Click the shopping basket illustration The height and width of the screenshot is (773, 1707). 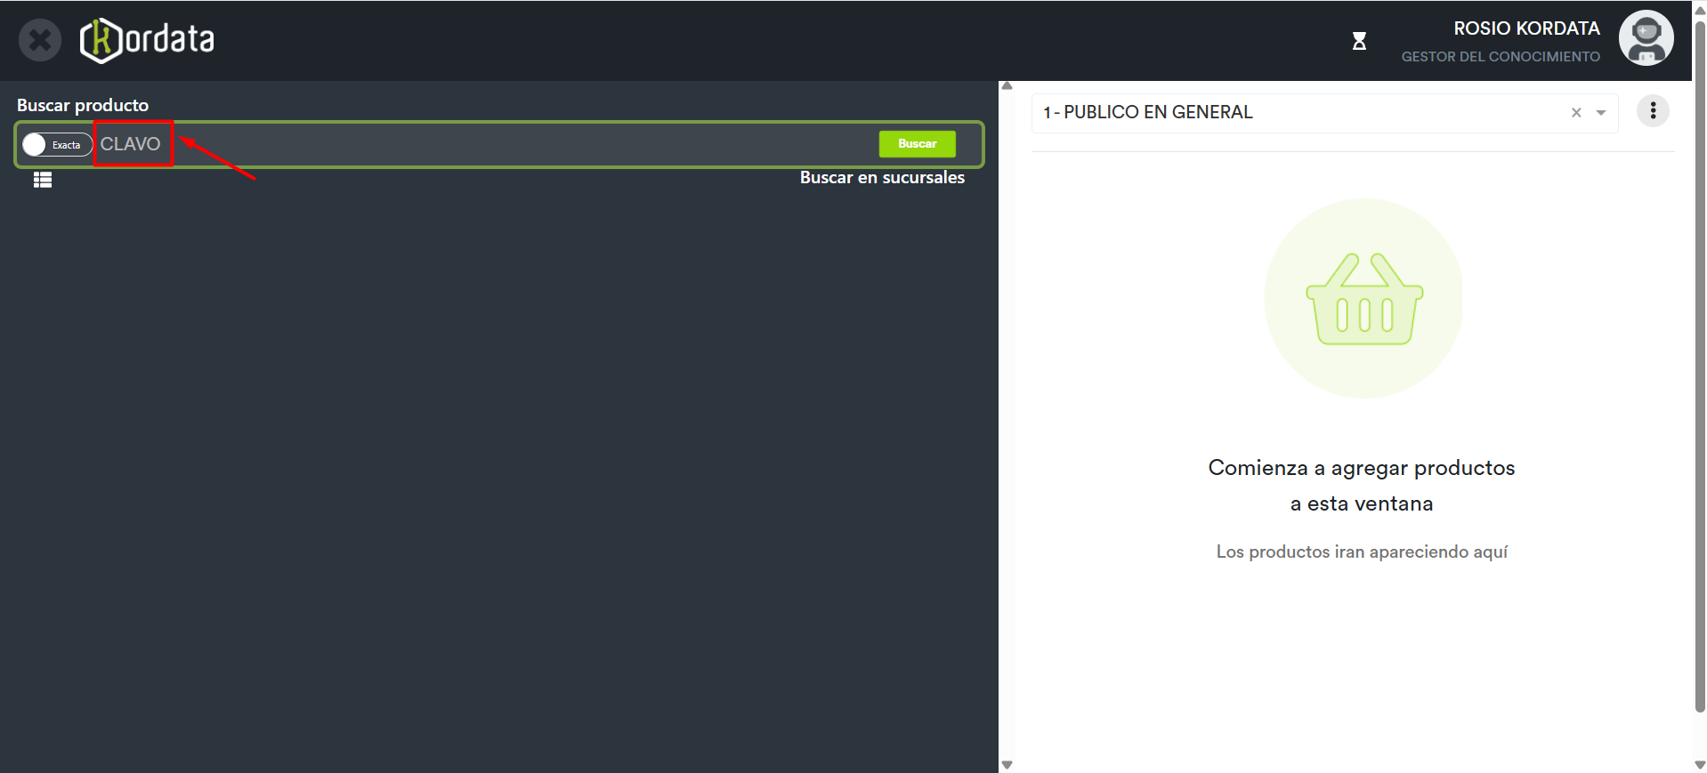point(1363,299)
